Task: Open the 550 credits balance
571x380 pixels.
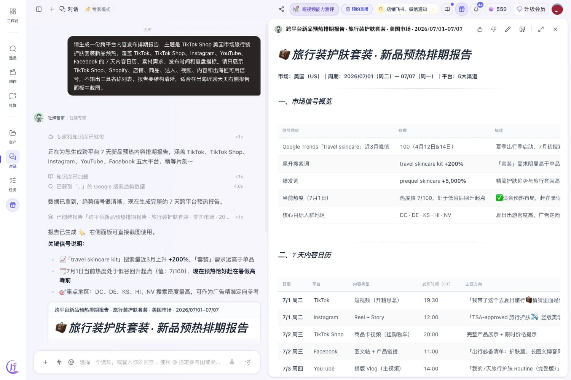Action: coord(498,9)
